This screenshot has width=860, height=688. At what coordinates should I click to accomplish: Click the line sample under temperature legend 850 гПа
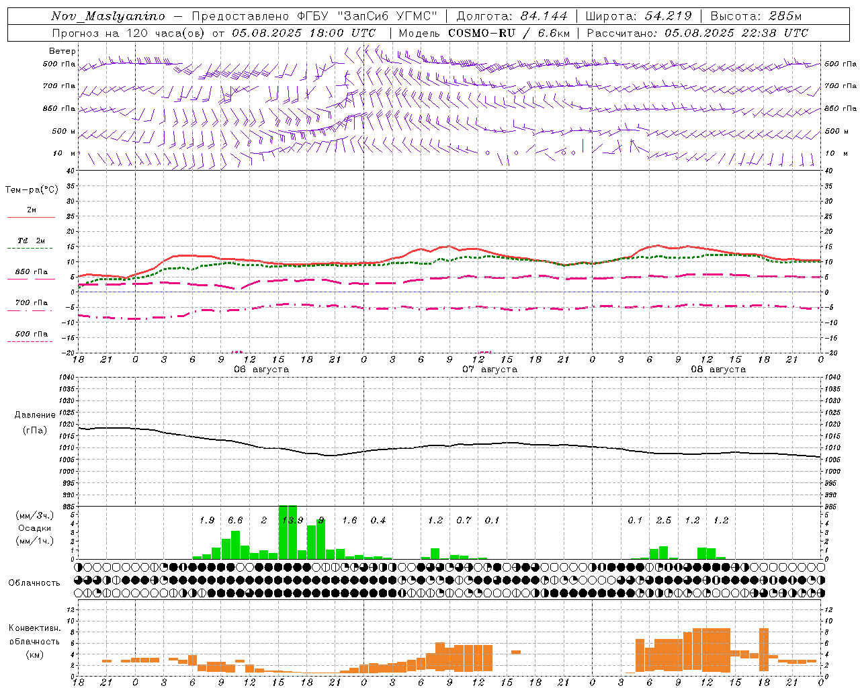click(x=30, y=279)
